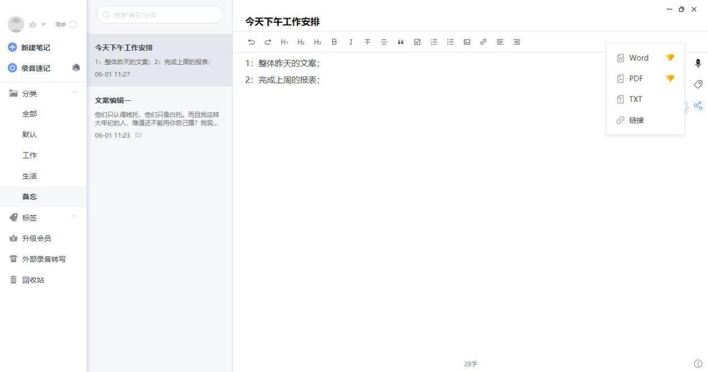Screen dimensions: 708x372
Task: Insert a blockquote using the quote icon
Action: tap(400, 42)
